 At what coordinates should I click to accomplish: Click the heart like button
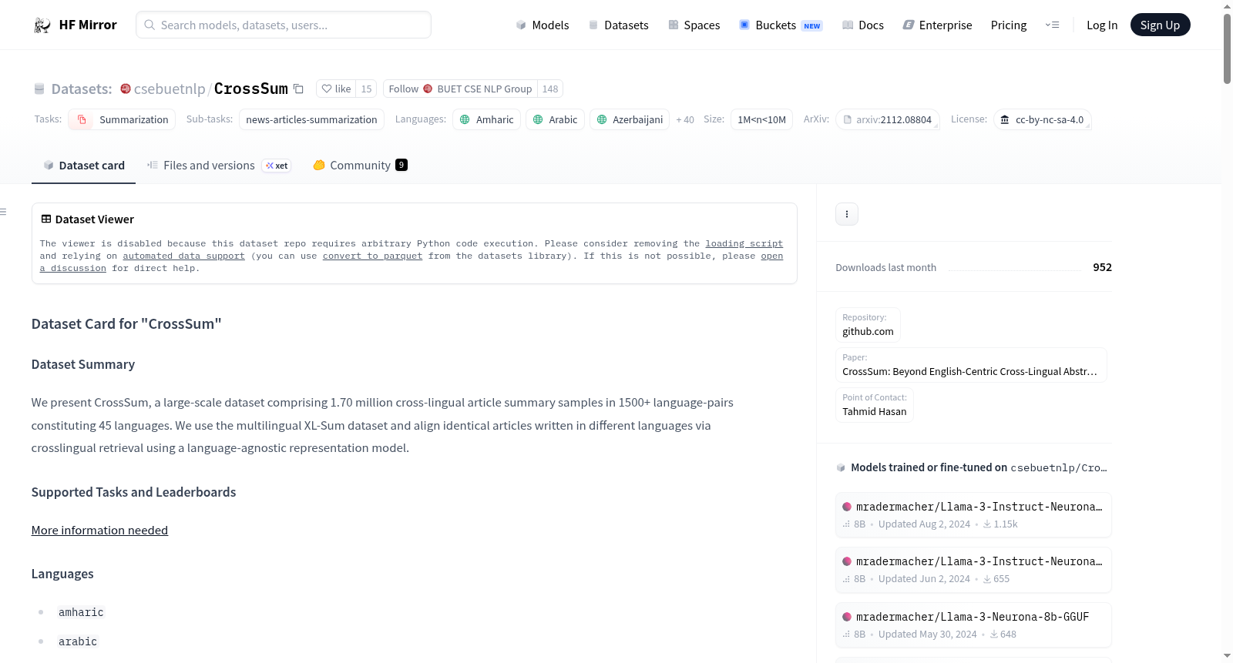336,89
